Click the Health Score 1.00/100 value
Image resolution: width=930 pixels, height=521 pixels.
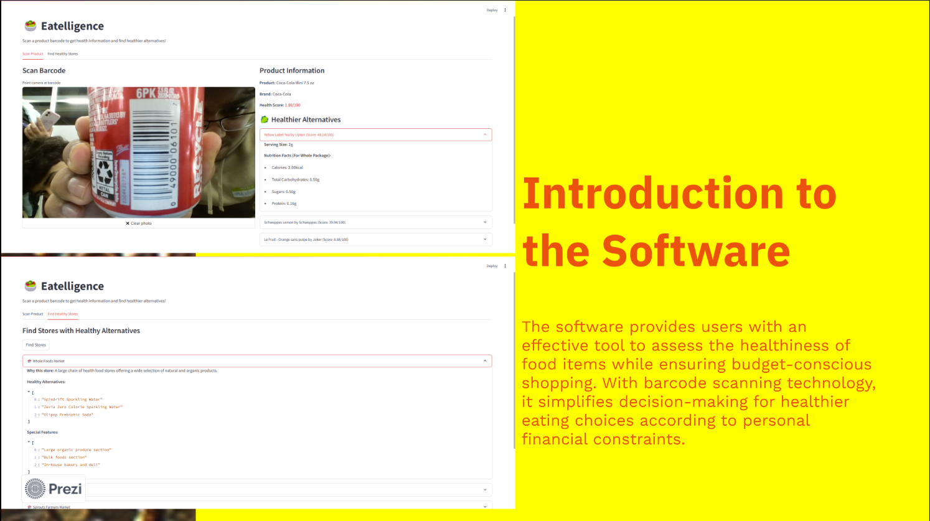click(293, 105)
